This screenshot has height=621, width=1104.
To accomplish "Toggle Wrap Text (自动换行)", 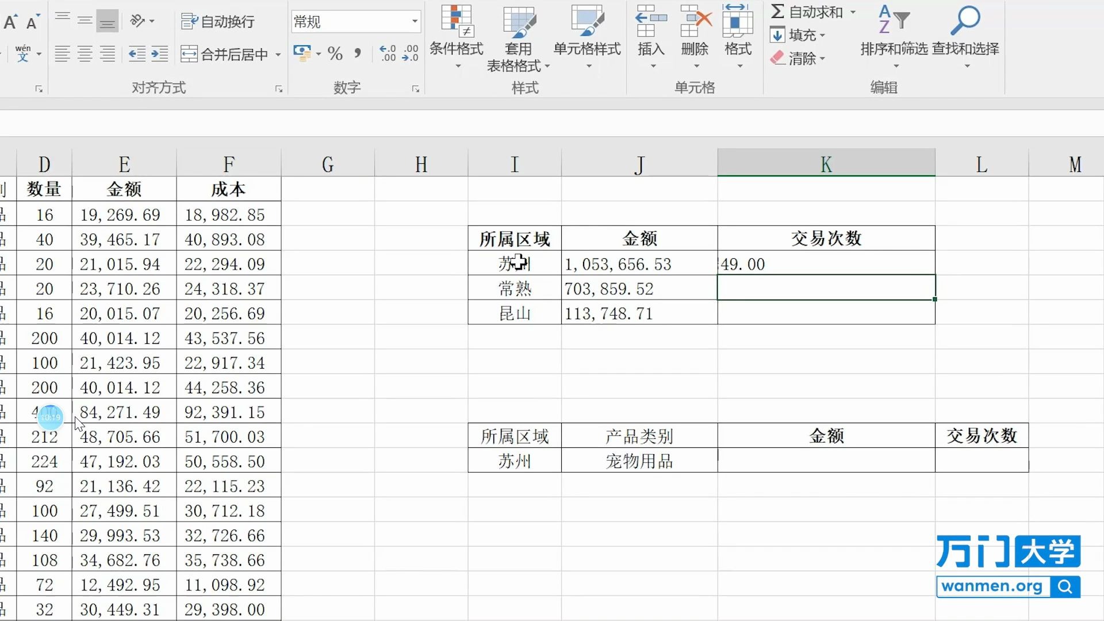I will pos(218,22).
